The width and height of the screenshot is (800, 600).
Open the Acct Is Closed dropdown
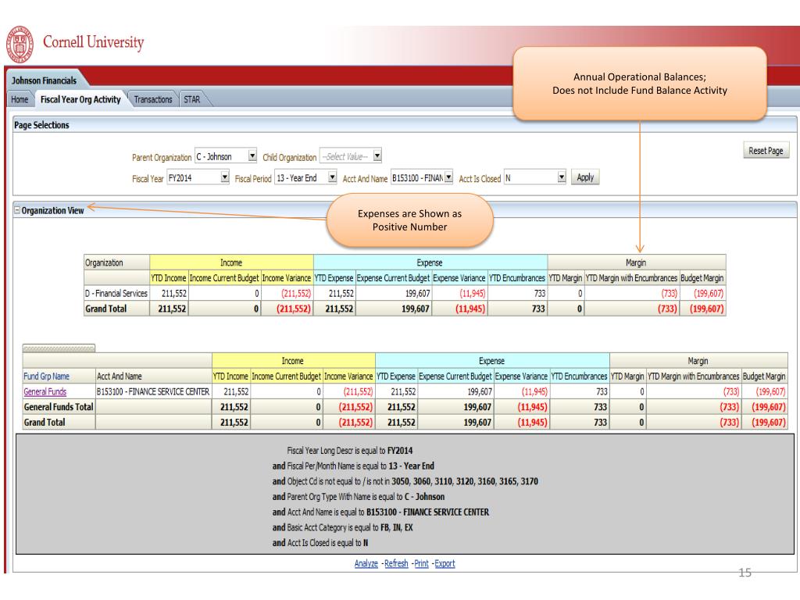562,177
